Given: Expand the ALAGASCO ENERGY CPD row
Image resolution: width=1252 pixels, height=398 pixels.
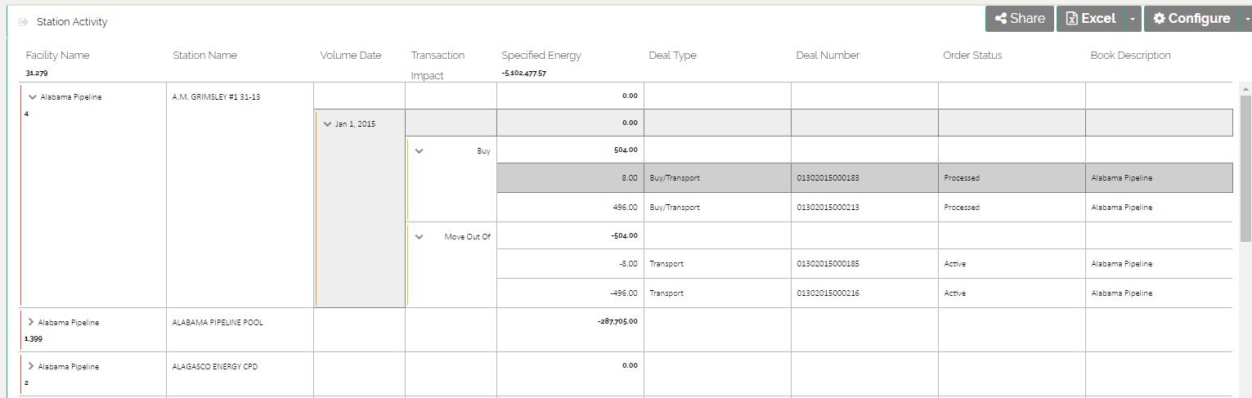Looking at the screenshot, I should [x=31, y=366].
